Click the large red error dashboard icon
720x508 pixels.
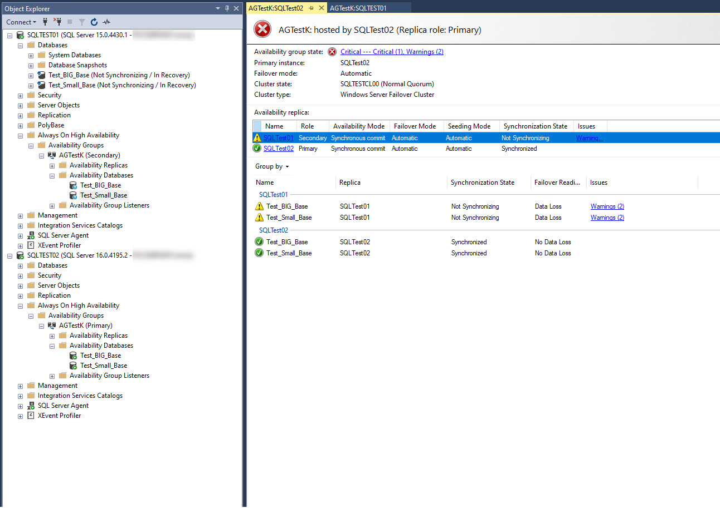click(x=262, y=29)
